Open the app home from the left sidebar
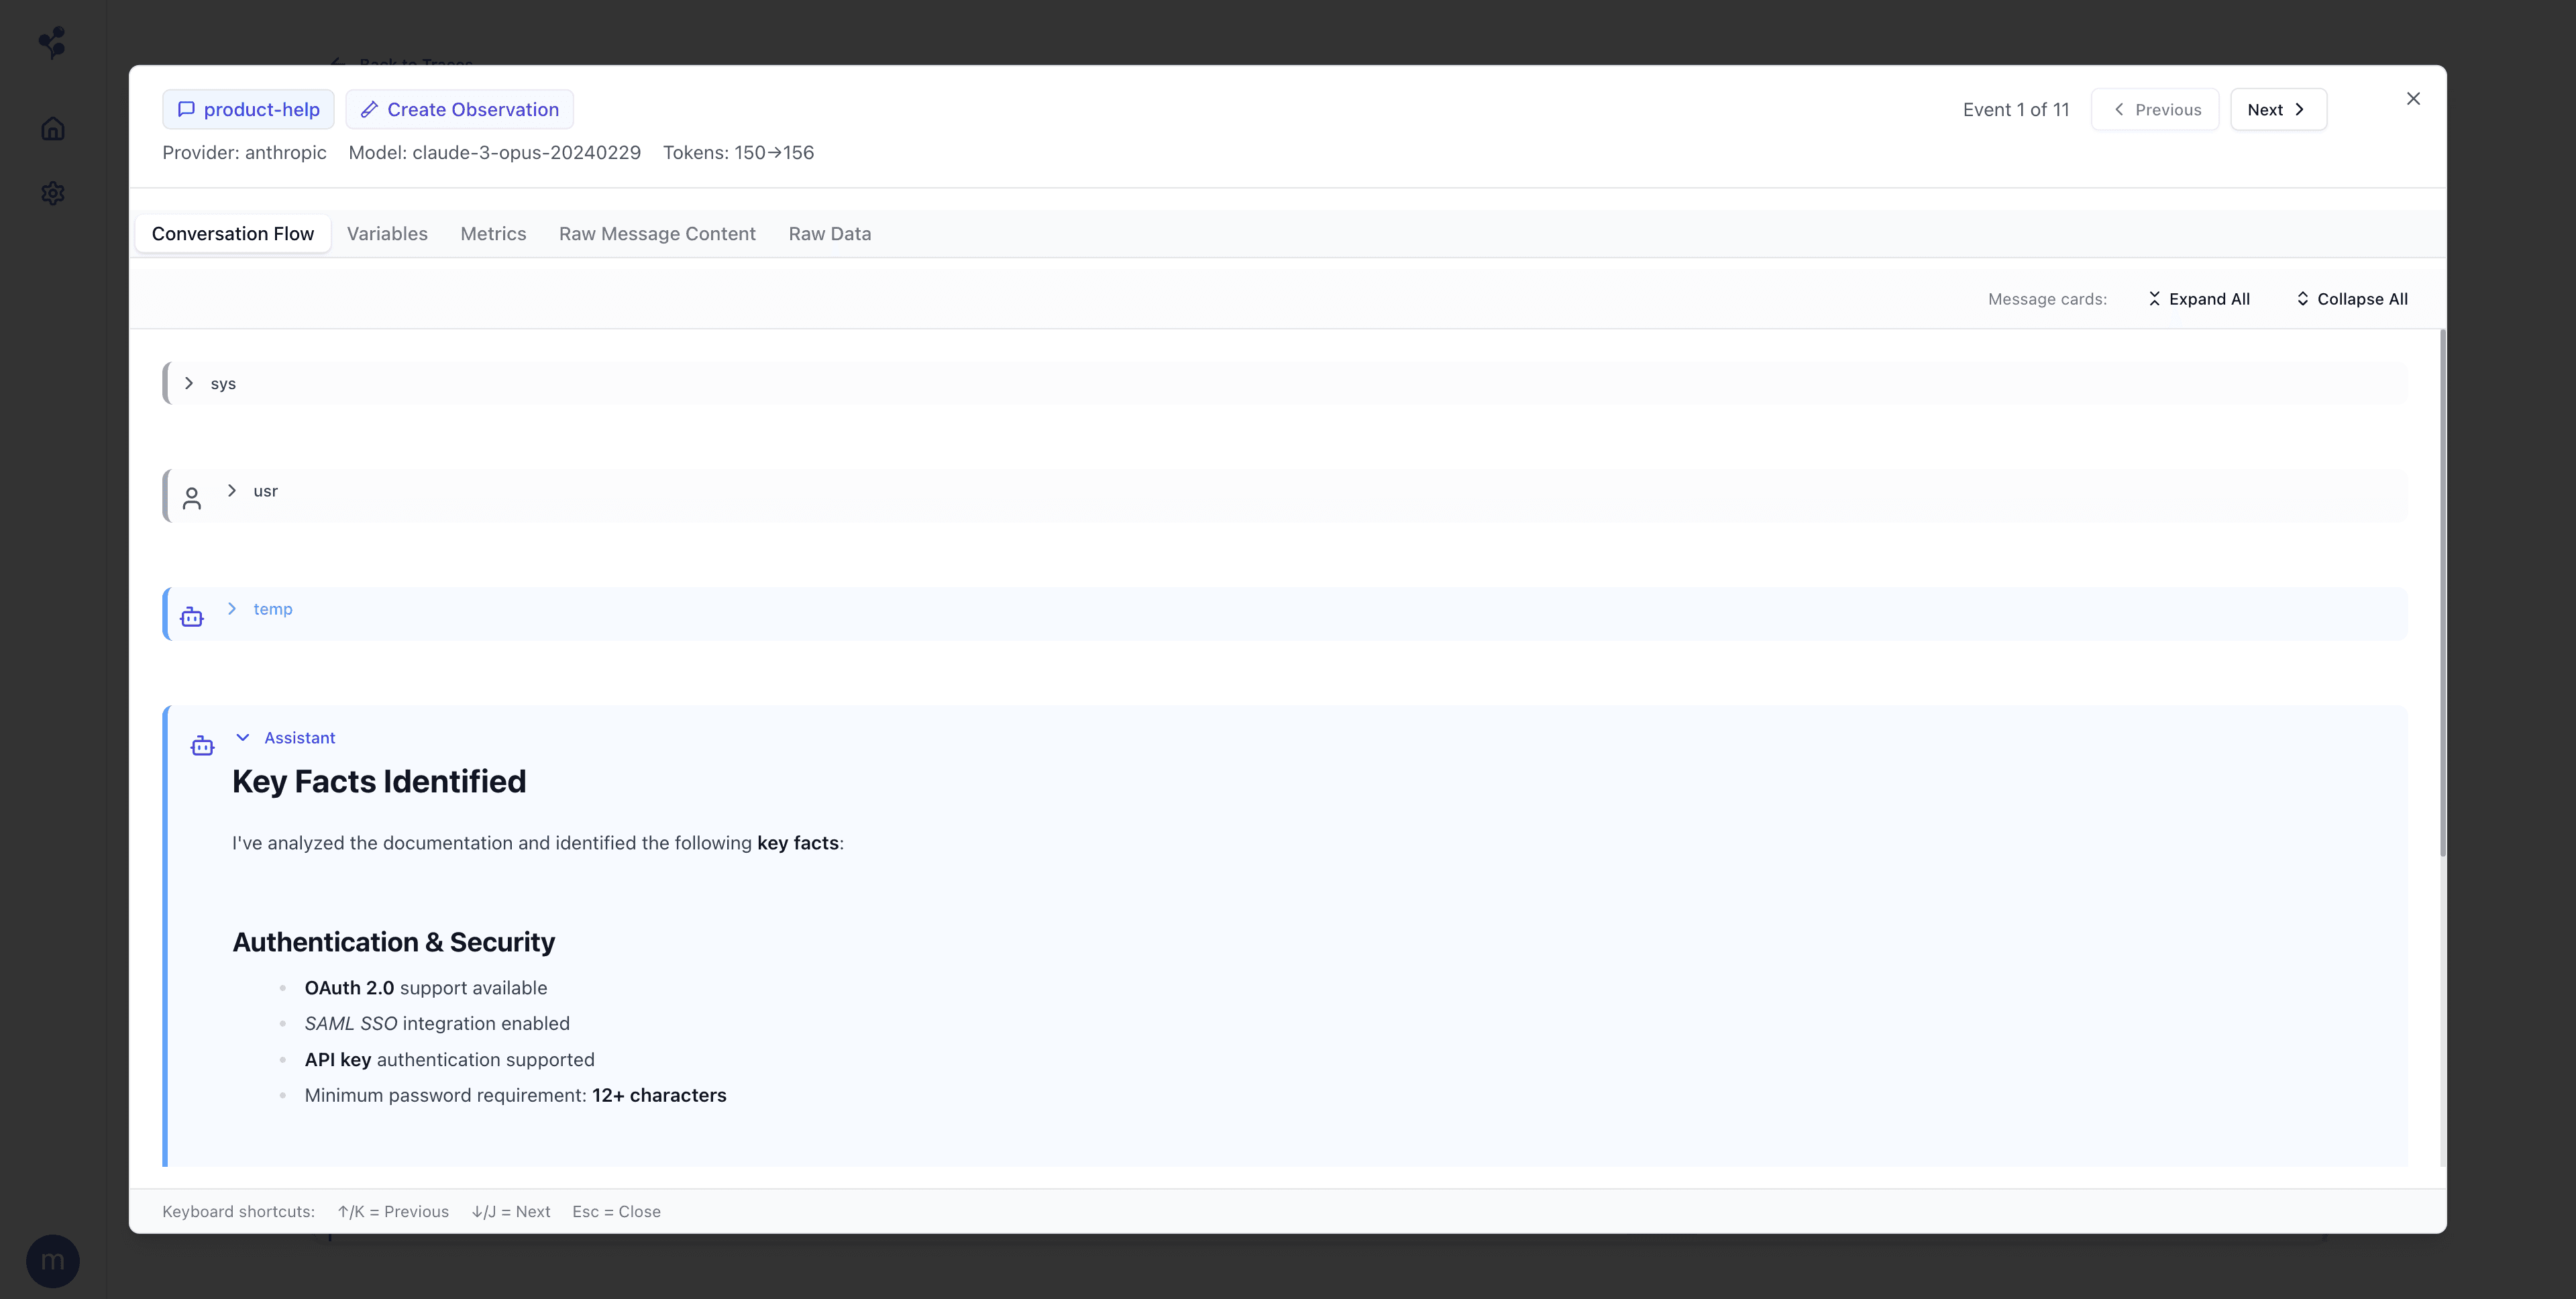The width and height of the screenshot is (2576, 1299). coord(52,128)
